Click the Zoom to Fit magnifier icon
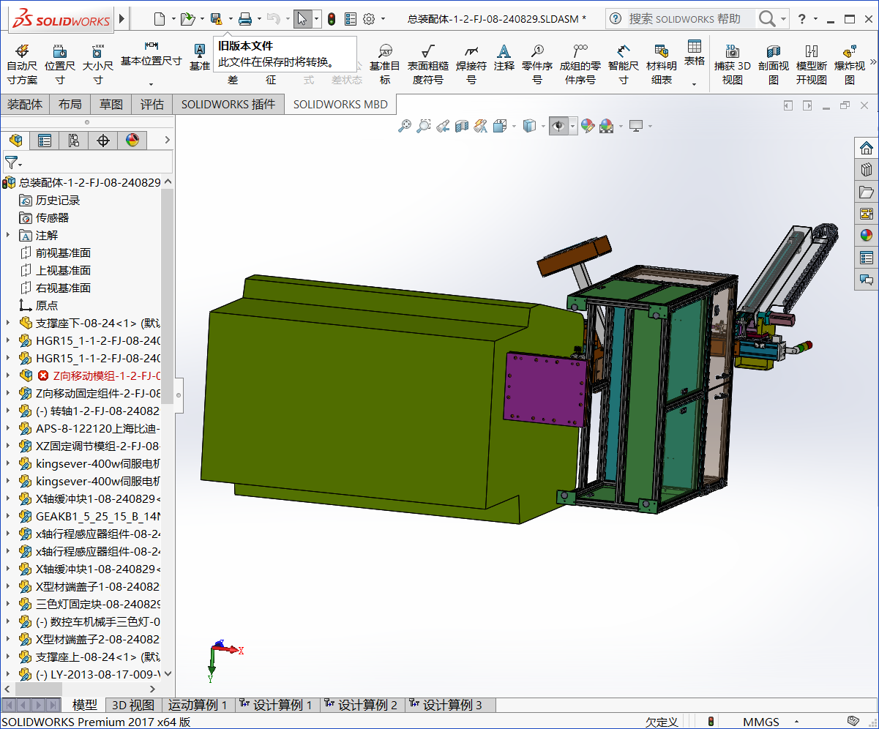 pos(404,127)
